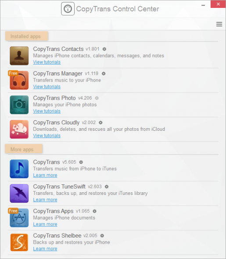Learn more about CopyTrans TuneSwift
Screen dimensions: 226x259
pyautogui.click(x=45, y=200)
